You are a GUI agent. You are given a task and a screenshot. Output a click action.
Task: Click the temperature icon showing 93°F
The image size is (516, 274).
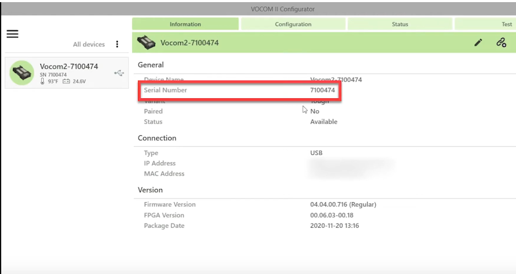click(43, 81)
